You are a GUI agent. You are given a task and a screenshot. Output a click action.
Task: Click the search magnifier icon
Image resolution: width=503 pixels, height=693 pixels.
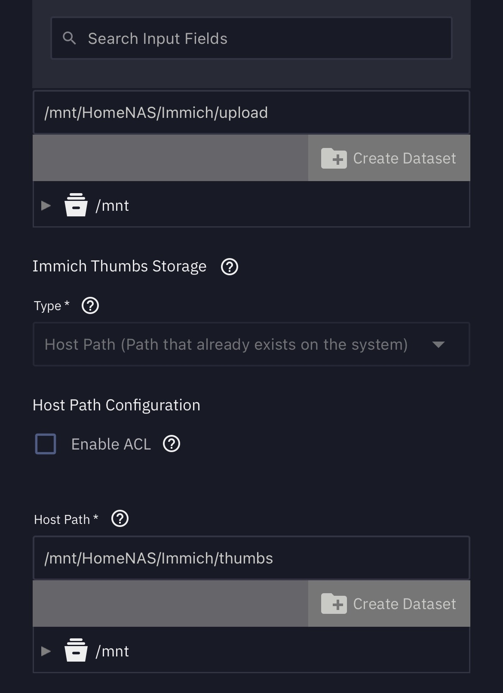(69, 38)
